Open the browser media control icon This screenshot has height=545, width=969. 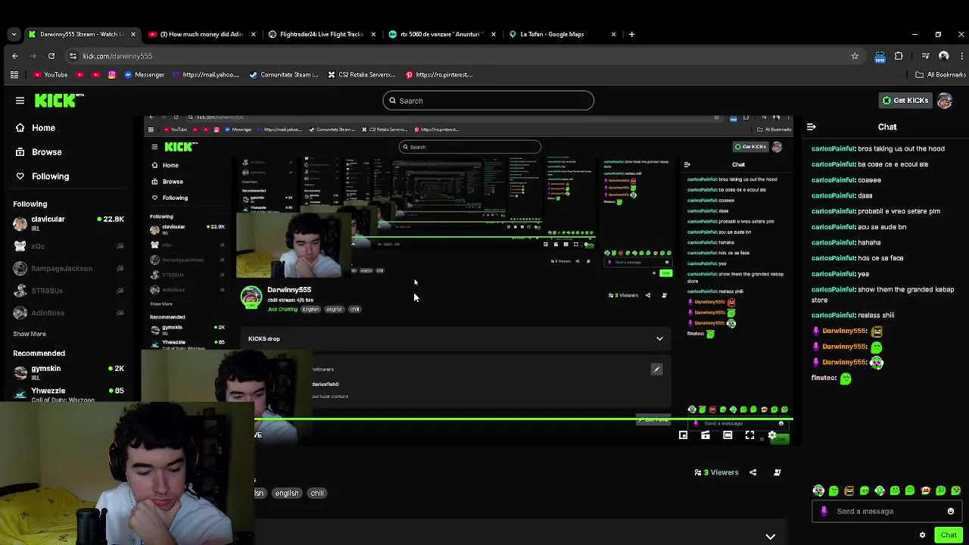(x=925, y=56)
